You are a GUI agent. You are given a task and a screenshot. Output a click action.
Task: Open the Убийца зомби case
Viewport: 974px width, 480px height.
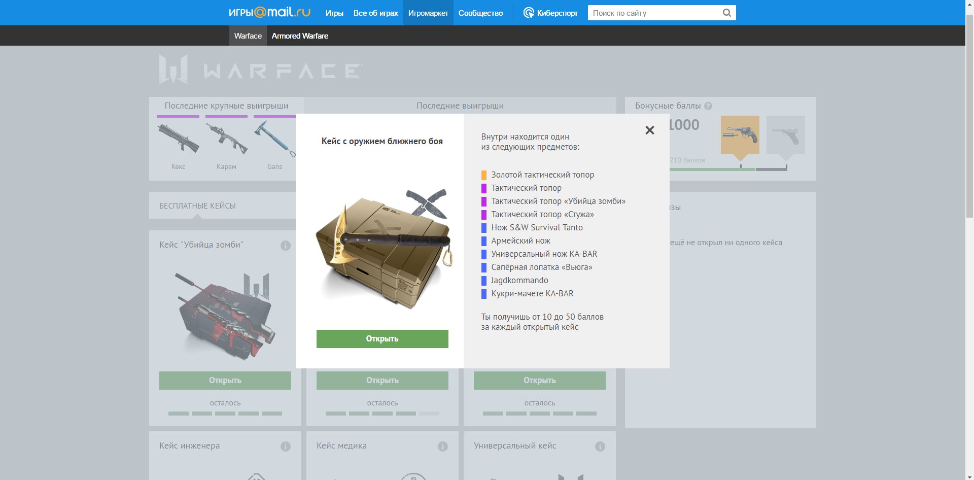225,381
